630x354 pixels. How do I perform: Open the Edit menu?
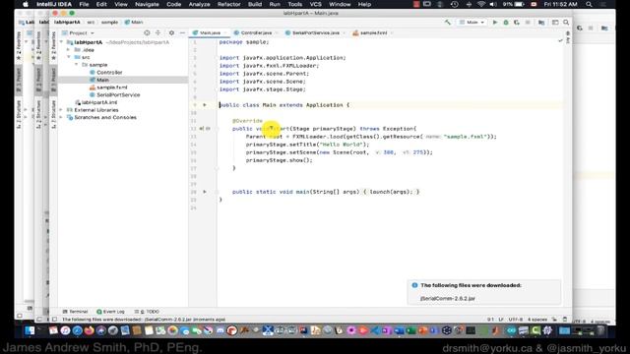pos(101,4)
